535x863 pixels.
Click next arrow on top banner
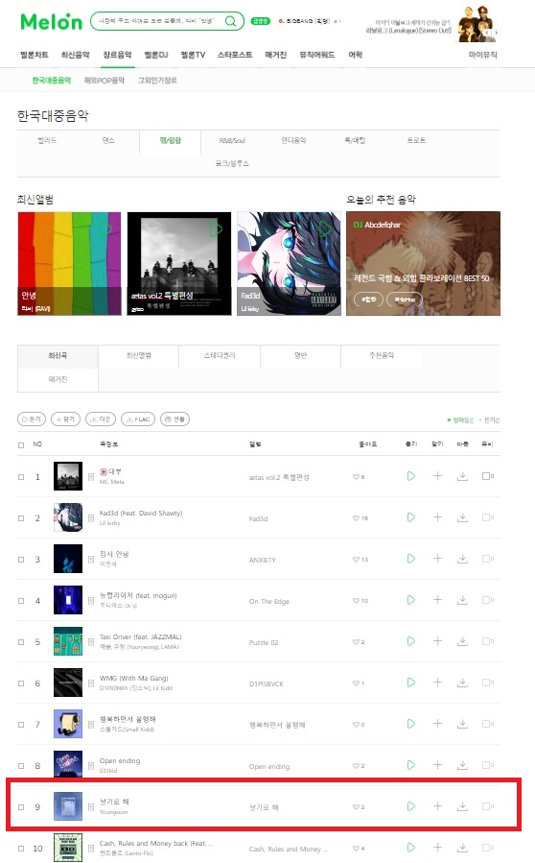tap(496, 33)
